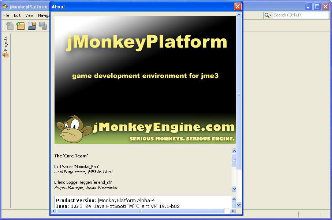Click 'The Core Team' heading
The image size is (332, 220).
(x=71, y=156)
